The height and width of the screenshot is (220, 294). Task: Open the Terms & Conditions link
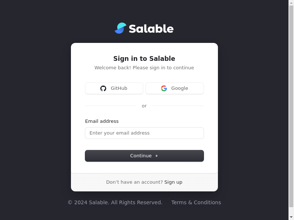196,202
